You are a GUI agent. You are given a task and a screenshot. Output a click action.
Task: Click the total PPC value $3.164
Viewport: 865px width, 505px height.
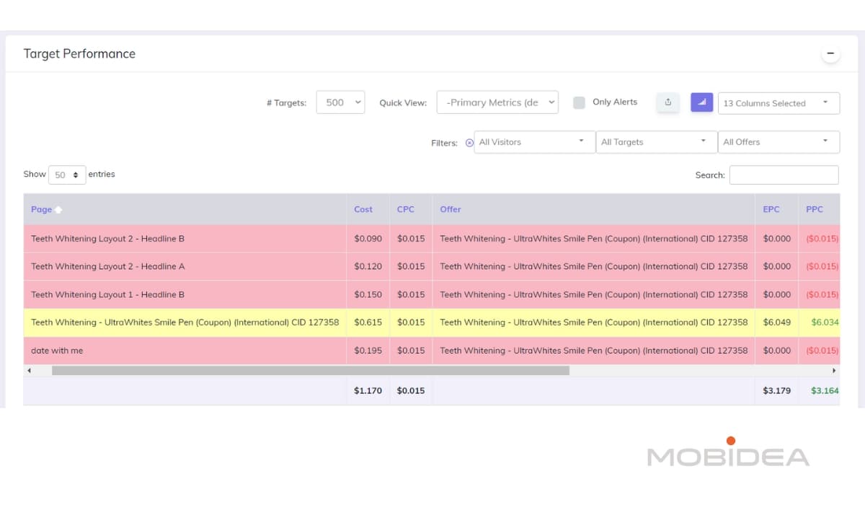pyautogui.click(x=825, y=391)
